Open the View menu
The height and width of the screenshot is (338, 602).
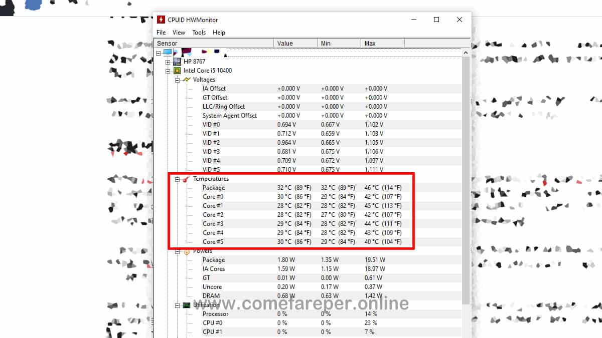[179, 32]
